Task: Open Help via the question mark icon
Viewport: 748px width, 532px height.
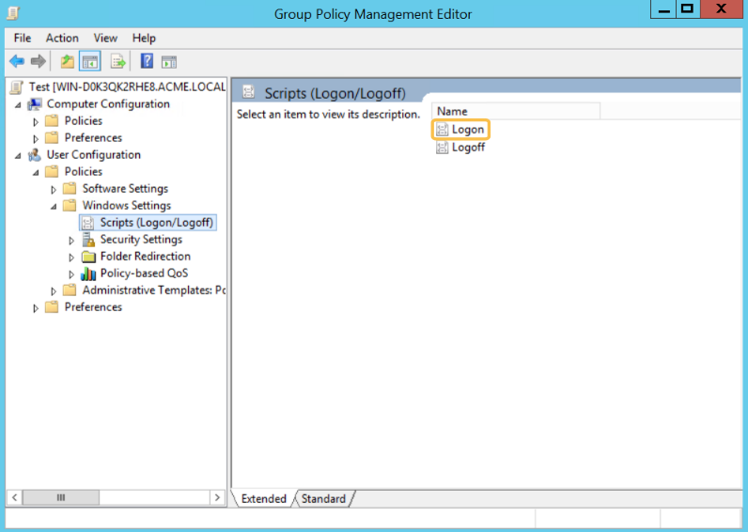Action: 147,61
